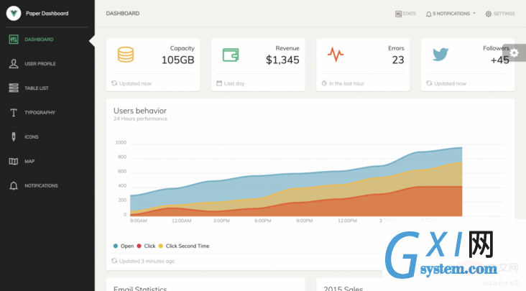Click the navbar notifications bell icon
Image resolution: width=526 pixels, height=291 pixels.
[428, 14]
